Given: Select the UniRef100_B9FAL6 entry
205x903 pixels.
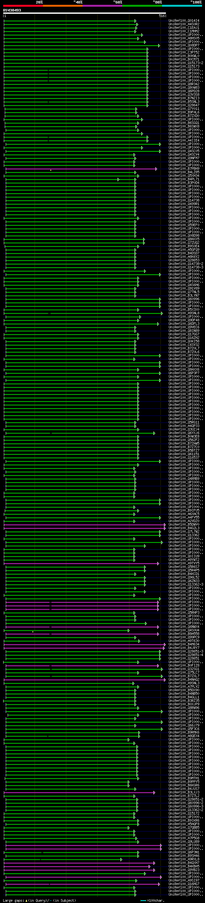Looking at the screenshot, I should coord(184,112).
